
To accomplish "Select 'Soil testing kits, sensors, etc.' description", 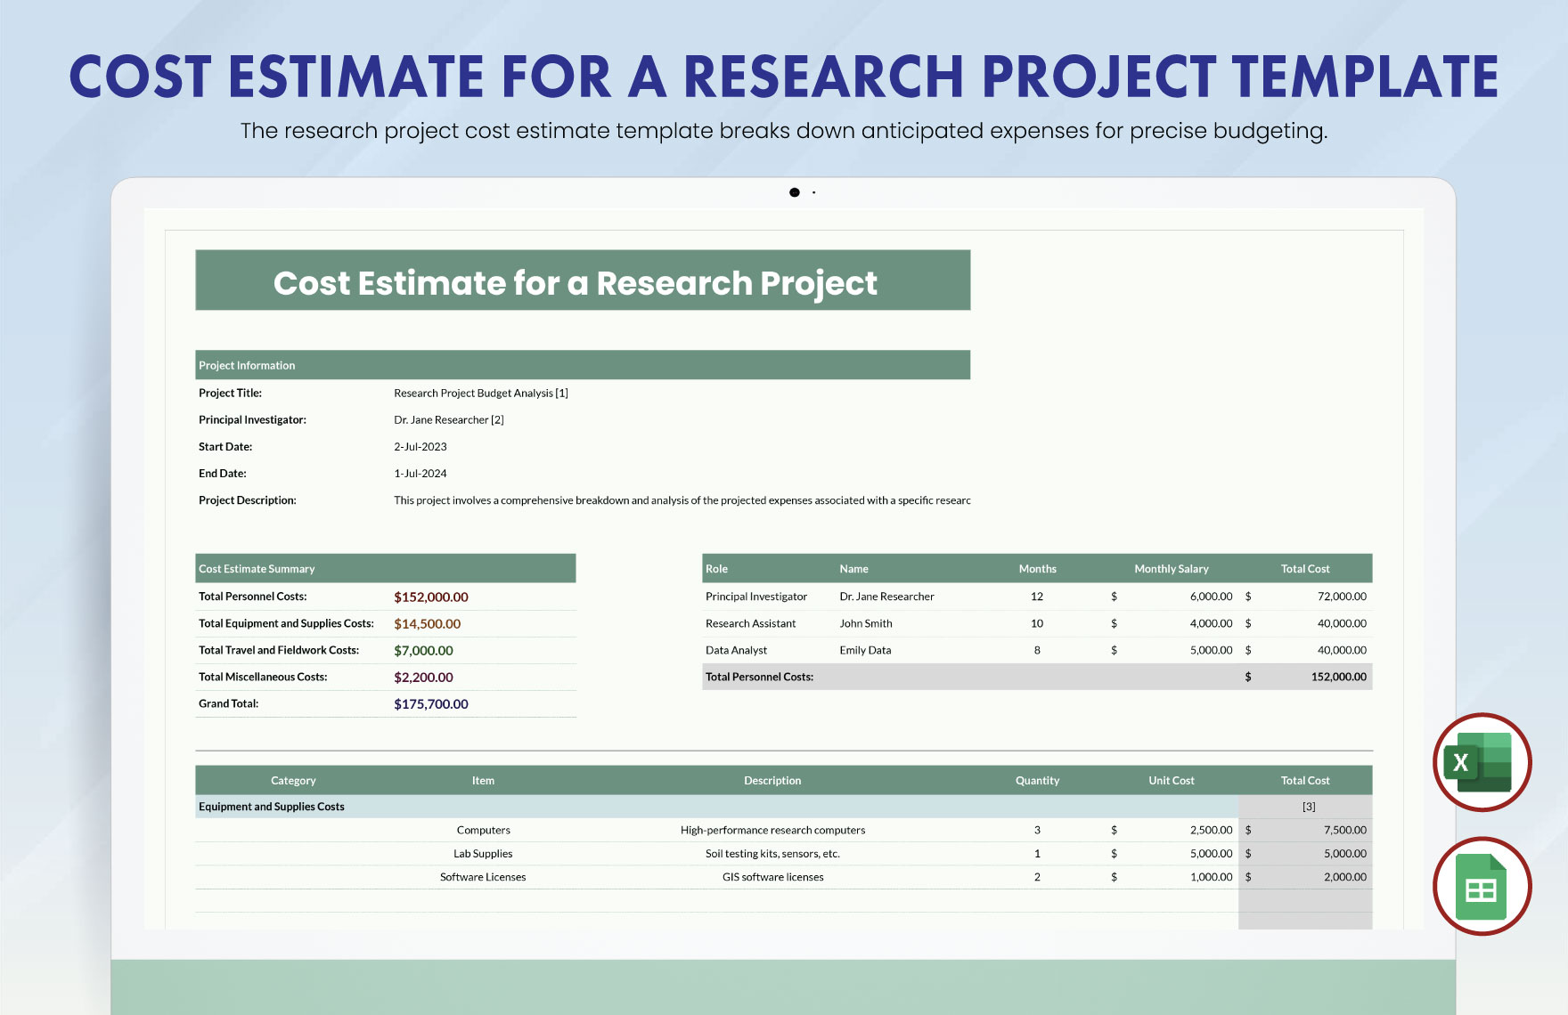I will tap(773, 853).
